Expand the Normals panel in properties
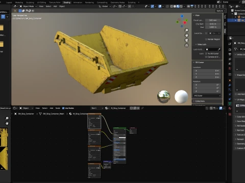The image size is (245, 183). point(240,130)
